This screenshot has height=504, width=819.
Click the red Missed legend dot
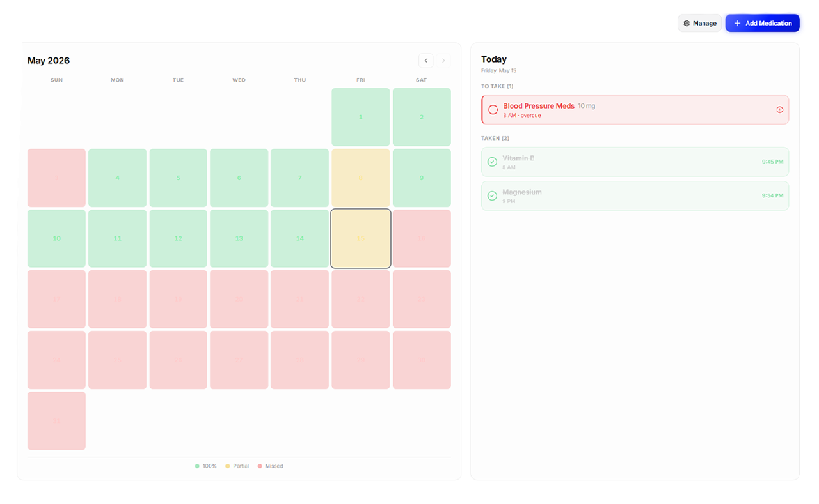coord(260,466)
